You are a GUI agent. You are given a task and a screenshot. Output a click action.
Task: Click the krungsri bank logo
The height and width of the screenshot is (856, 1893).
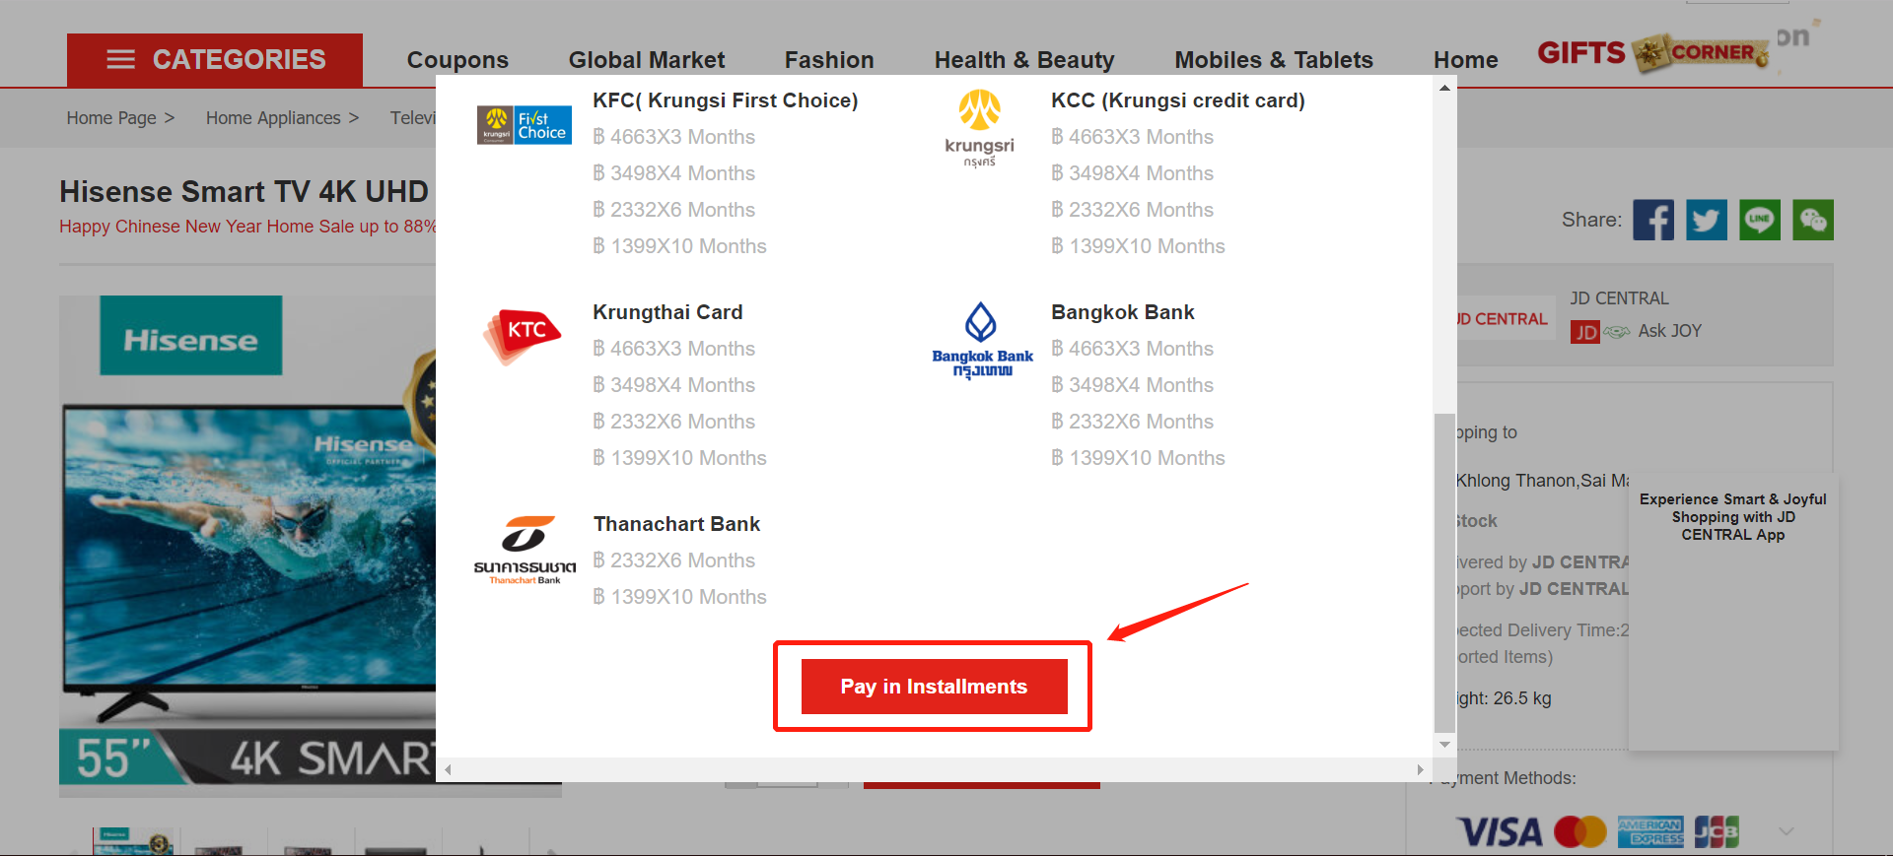click(x=980, y=128)
